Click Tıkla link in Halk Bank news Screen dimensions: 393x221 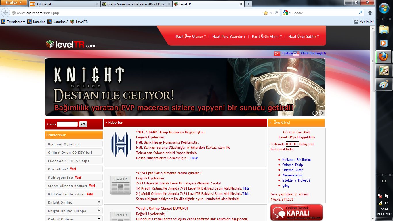[x=194, y=158]
